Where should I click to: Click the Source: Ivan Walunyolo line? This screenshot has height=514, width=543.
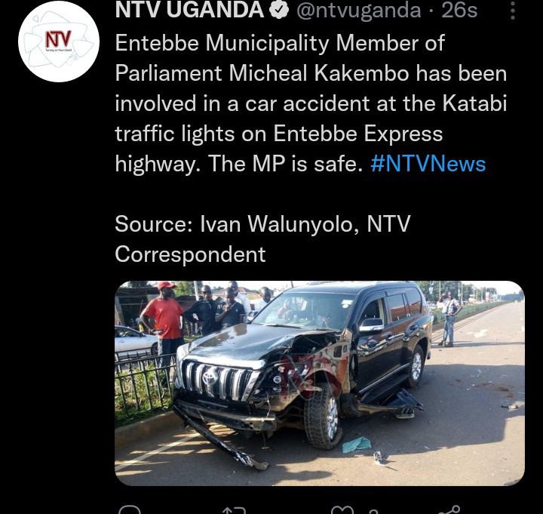pyautogui.click(x=262, y=239)
